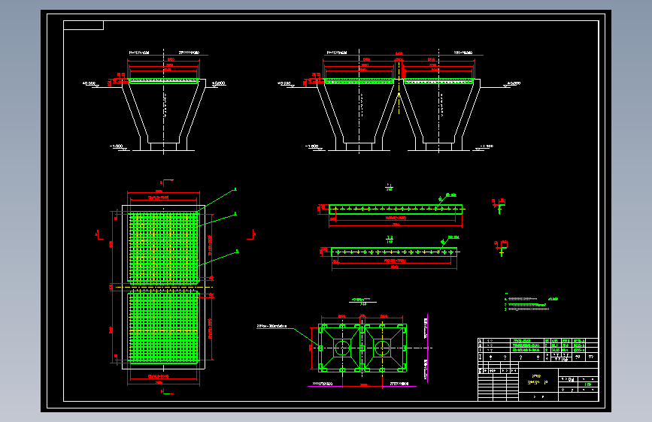This screenshot has width=652, height=422.
Task: Click leader label text left of twin hopper plan
Action: pyautogui.click(x=271, y=327)
